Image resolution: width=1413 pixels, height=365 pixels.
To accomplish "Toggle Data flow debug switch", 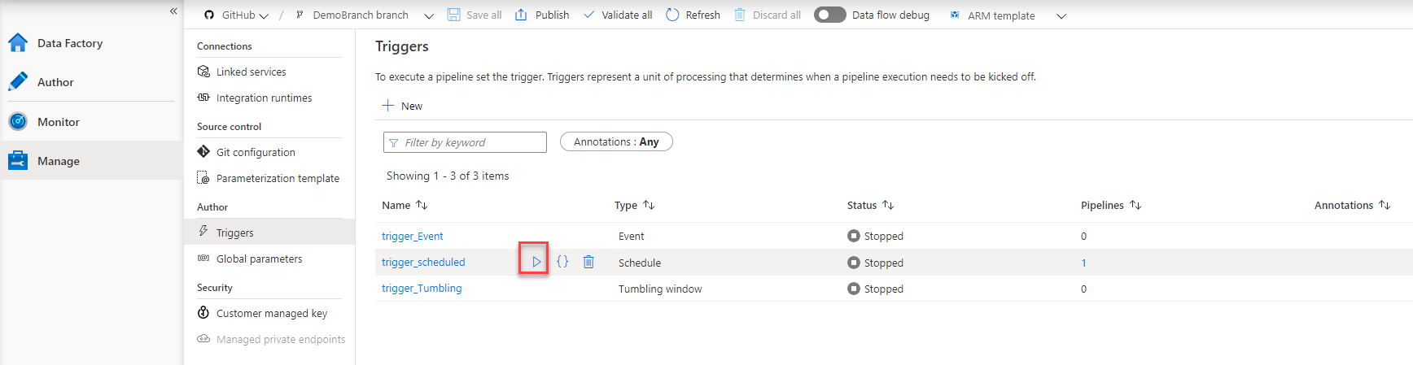I will (829, 15).
